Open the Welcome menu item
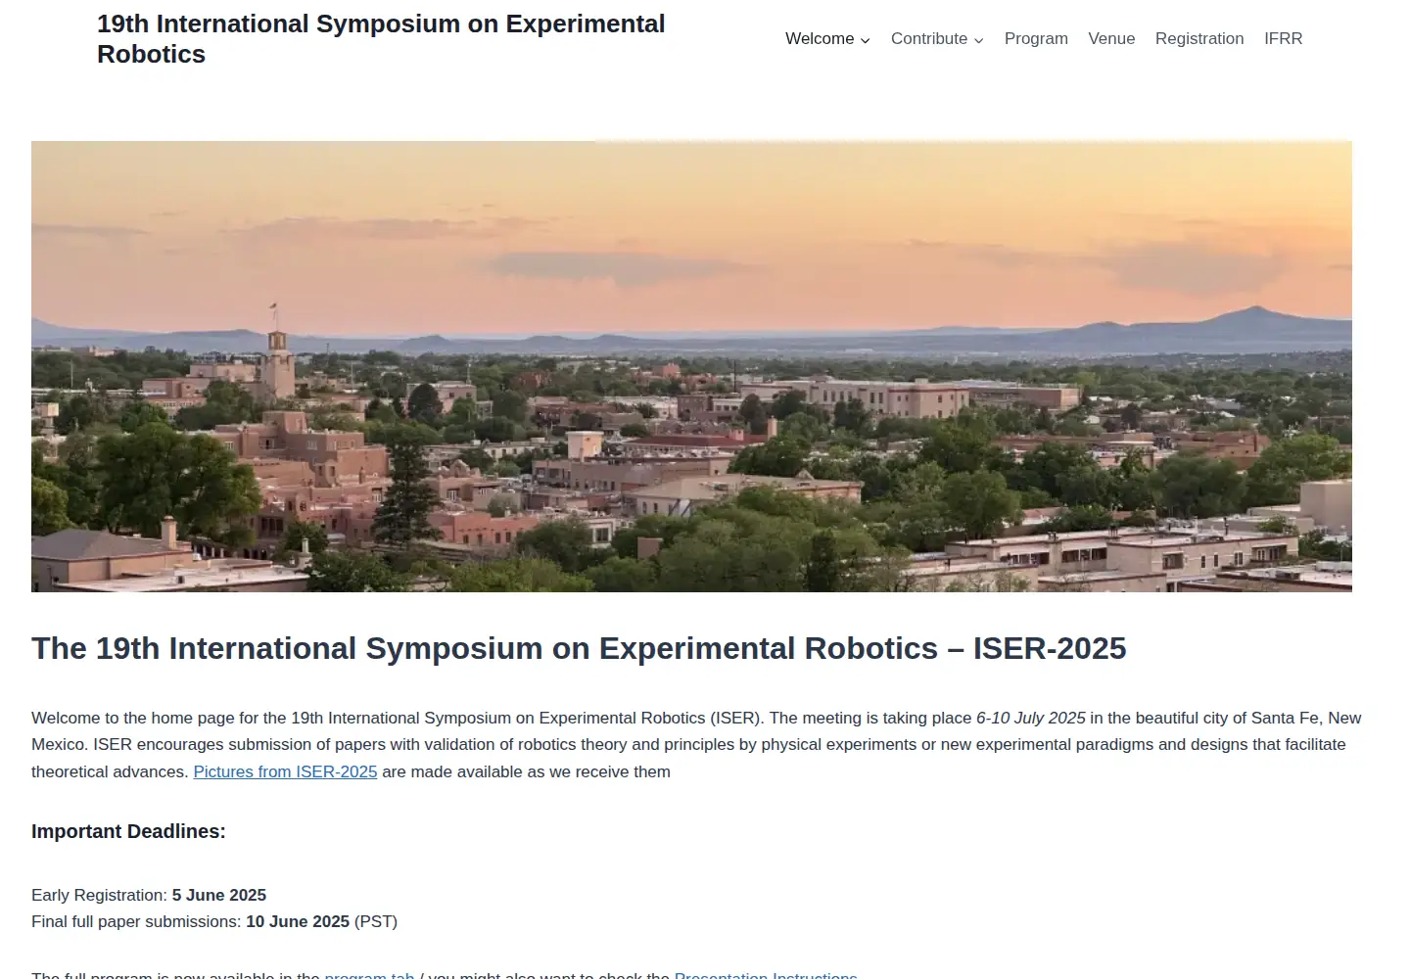Viewport: 1410px width, 979px height. pyautogui.click(x=819, y=39)
